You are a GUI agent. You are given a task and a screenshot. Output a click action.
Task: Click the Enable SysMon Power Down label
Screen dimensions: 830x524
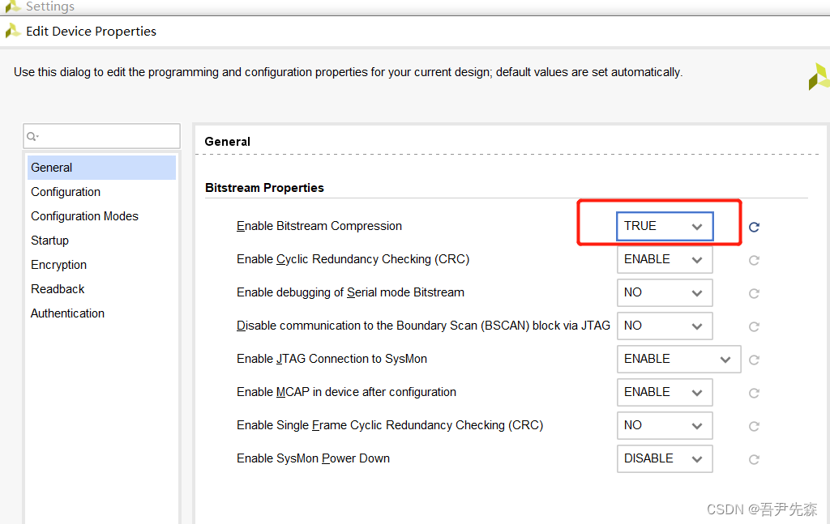pyautogui.click(x=314, y=459)
